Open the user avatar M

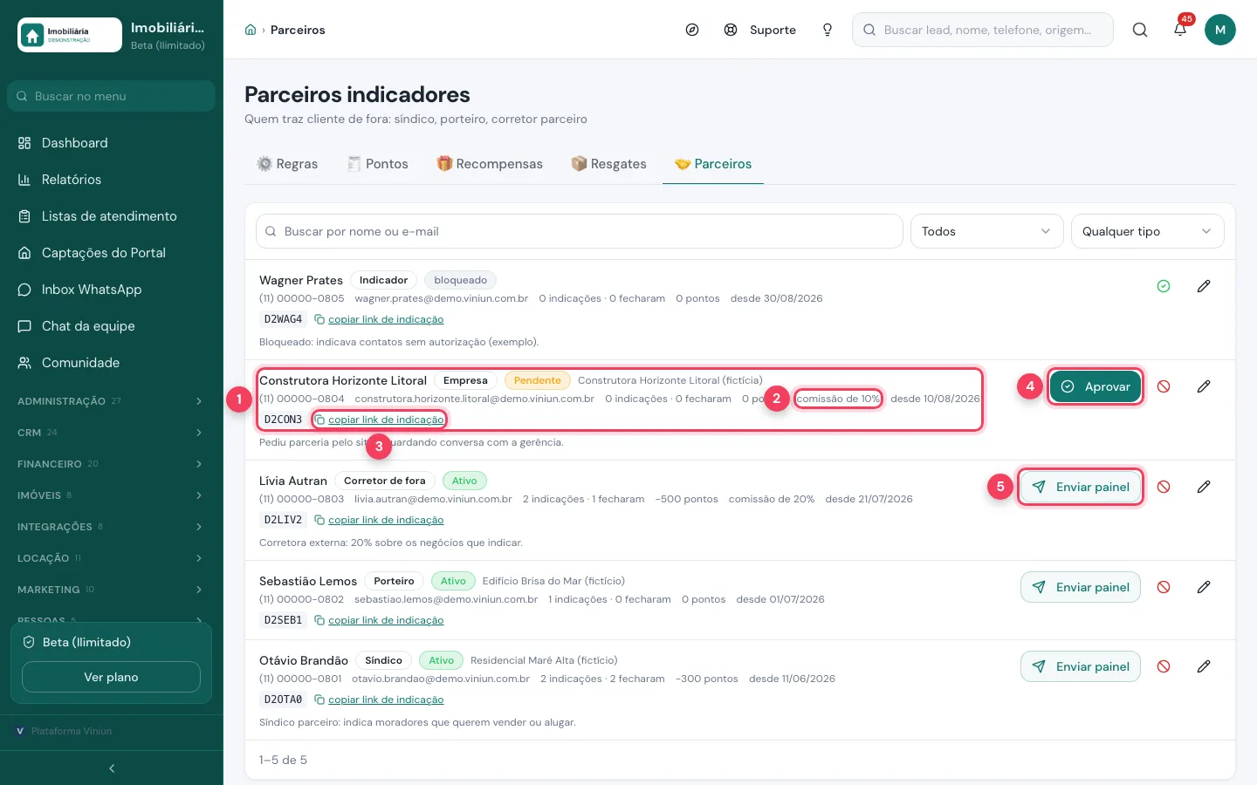point(1220,30)
